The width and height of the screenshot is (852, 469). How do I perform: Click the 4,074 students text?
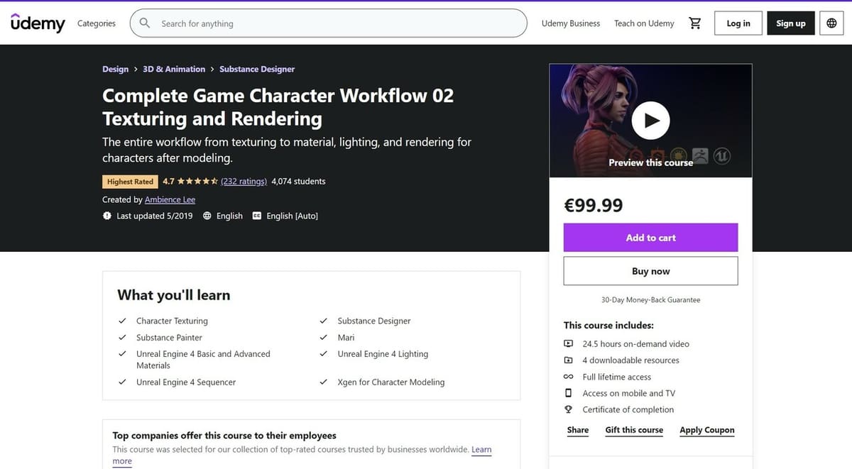coord(298,182)
